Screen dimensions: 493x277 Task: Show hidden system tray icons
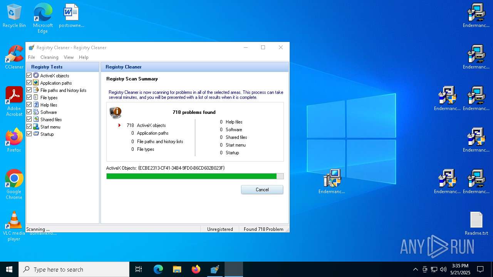coord(415,269)
